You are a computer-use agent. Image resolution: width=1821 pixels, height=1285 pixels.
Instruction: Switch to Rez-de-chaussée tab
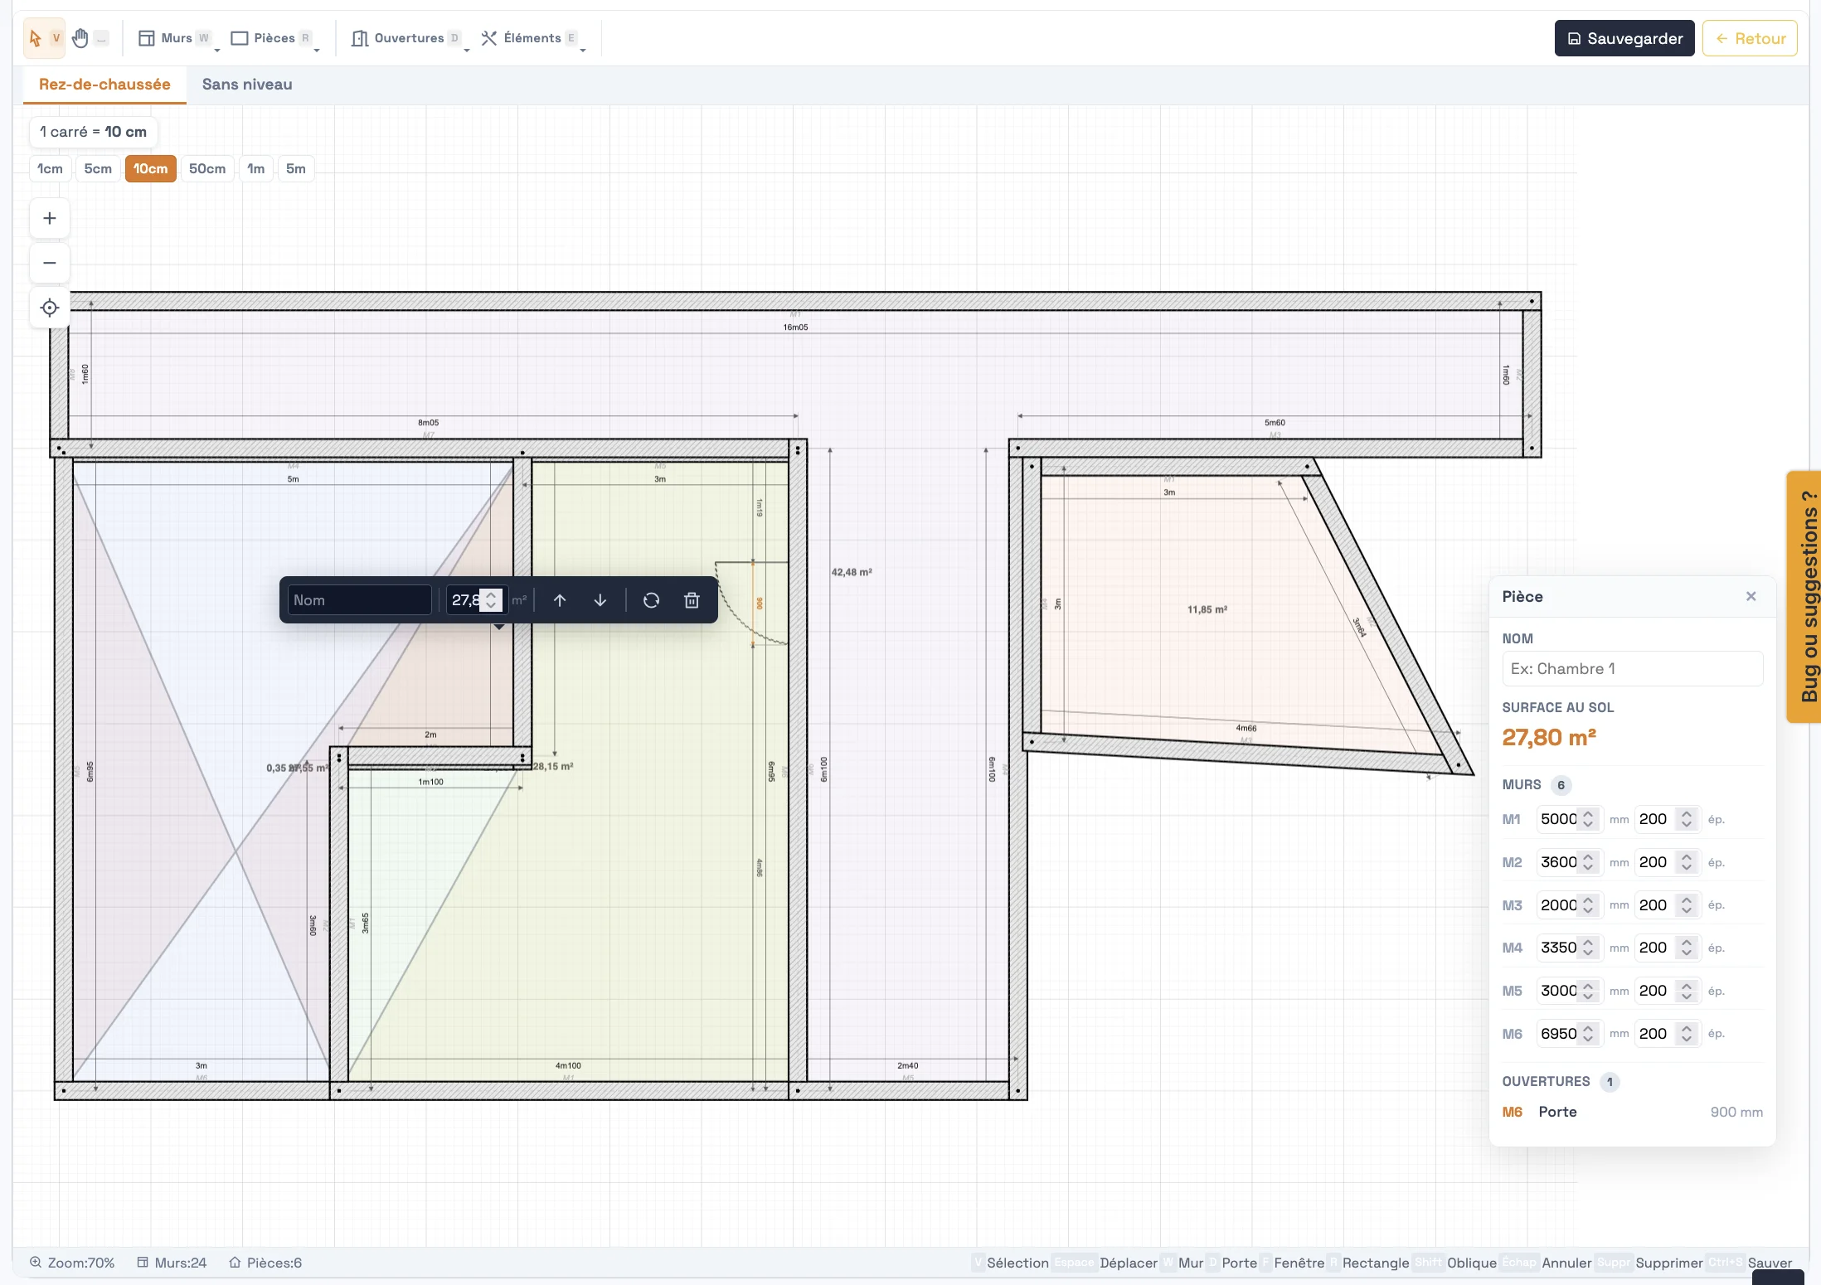[x=104, y=85]
